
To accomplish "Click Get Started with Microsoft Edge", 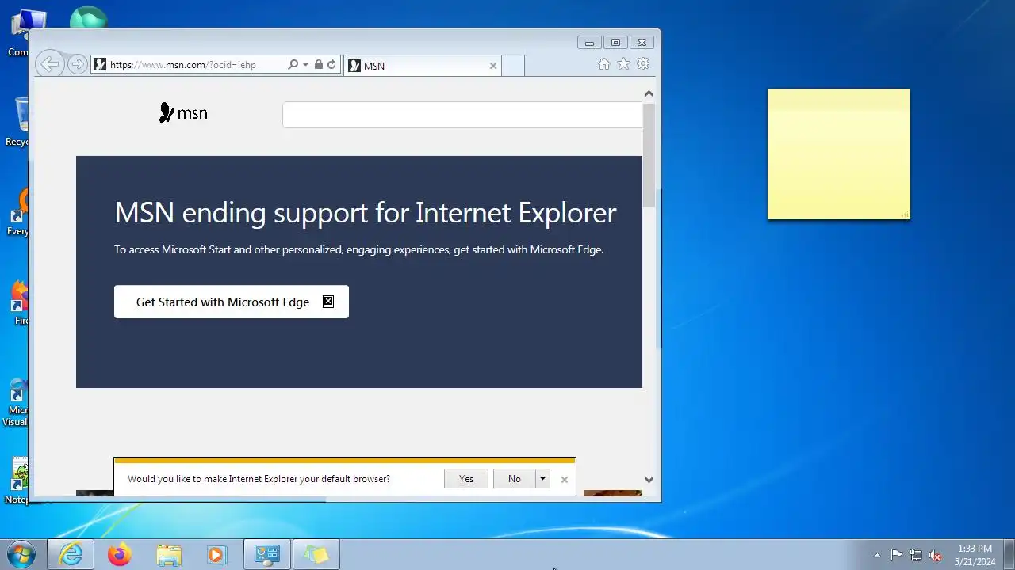I will 232,302.
